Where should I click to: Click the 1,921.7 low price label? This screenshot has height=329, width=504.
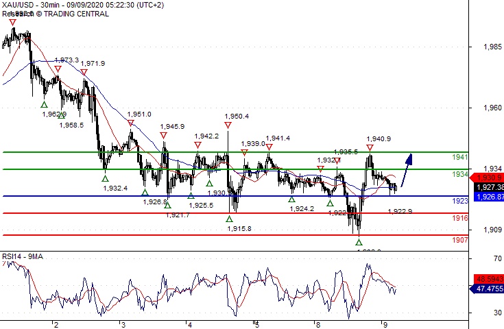[x=178, y=215]
